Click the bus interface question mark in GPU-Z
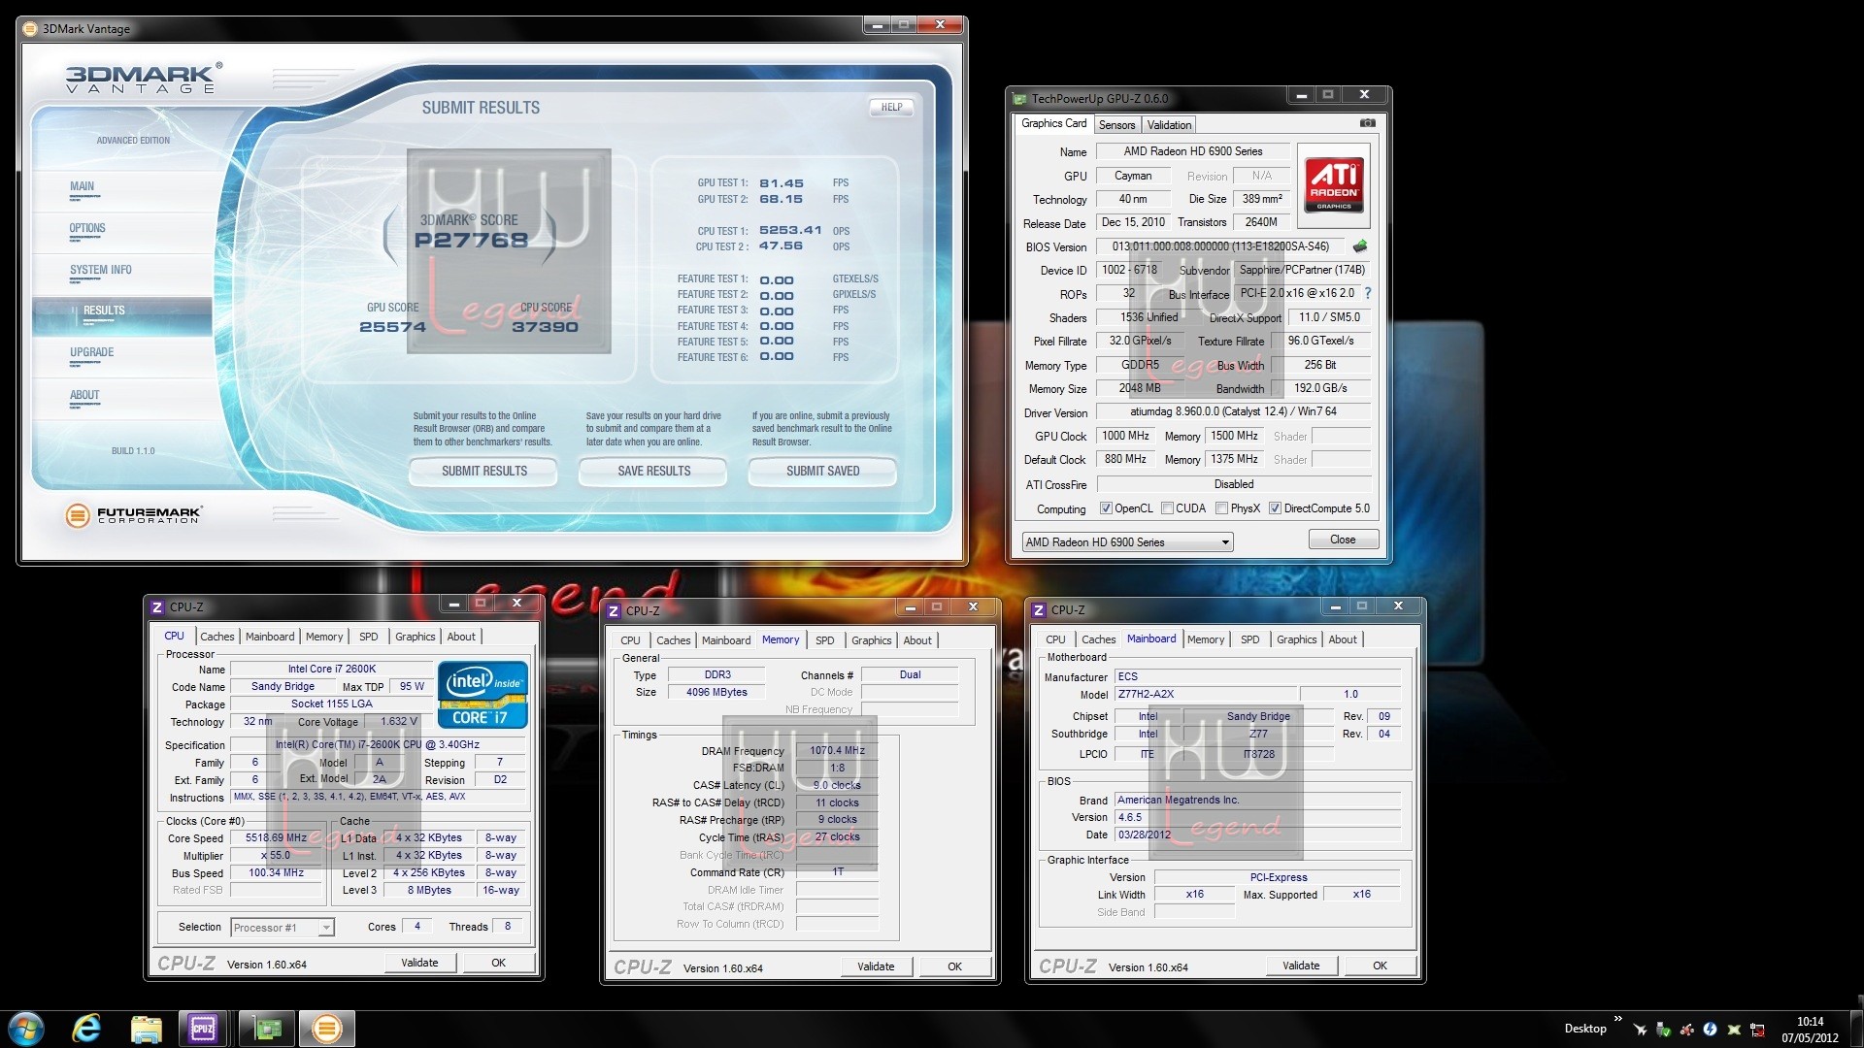The height and width of the screenshot is (1048, 1864). pyautogui.click(x=1368, y=293)
